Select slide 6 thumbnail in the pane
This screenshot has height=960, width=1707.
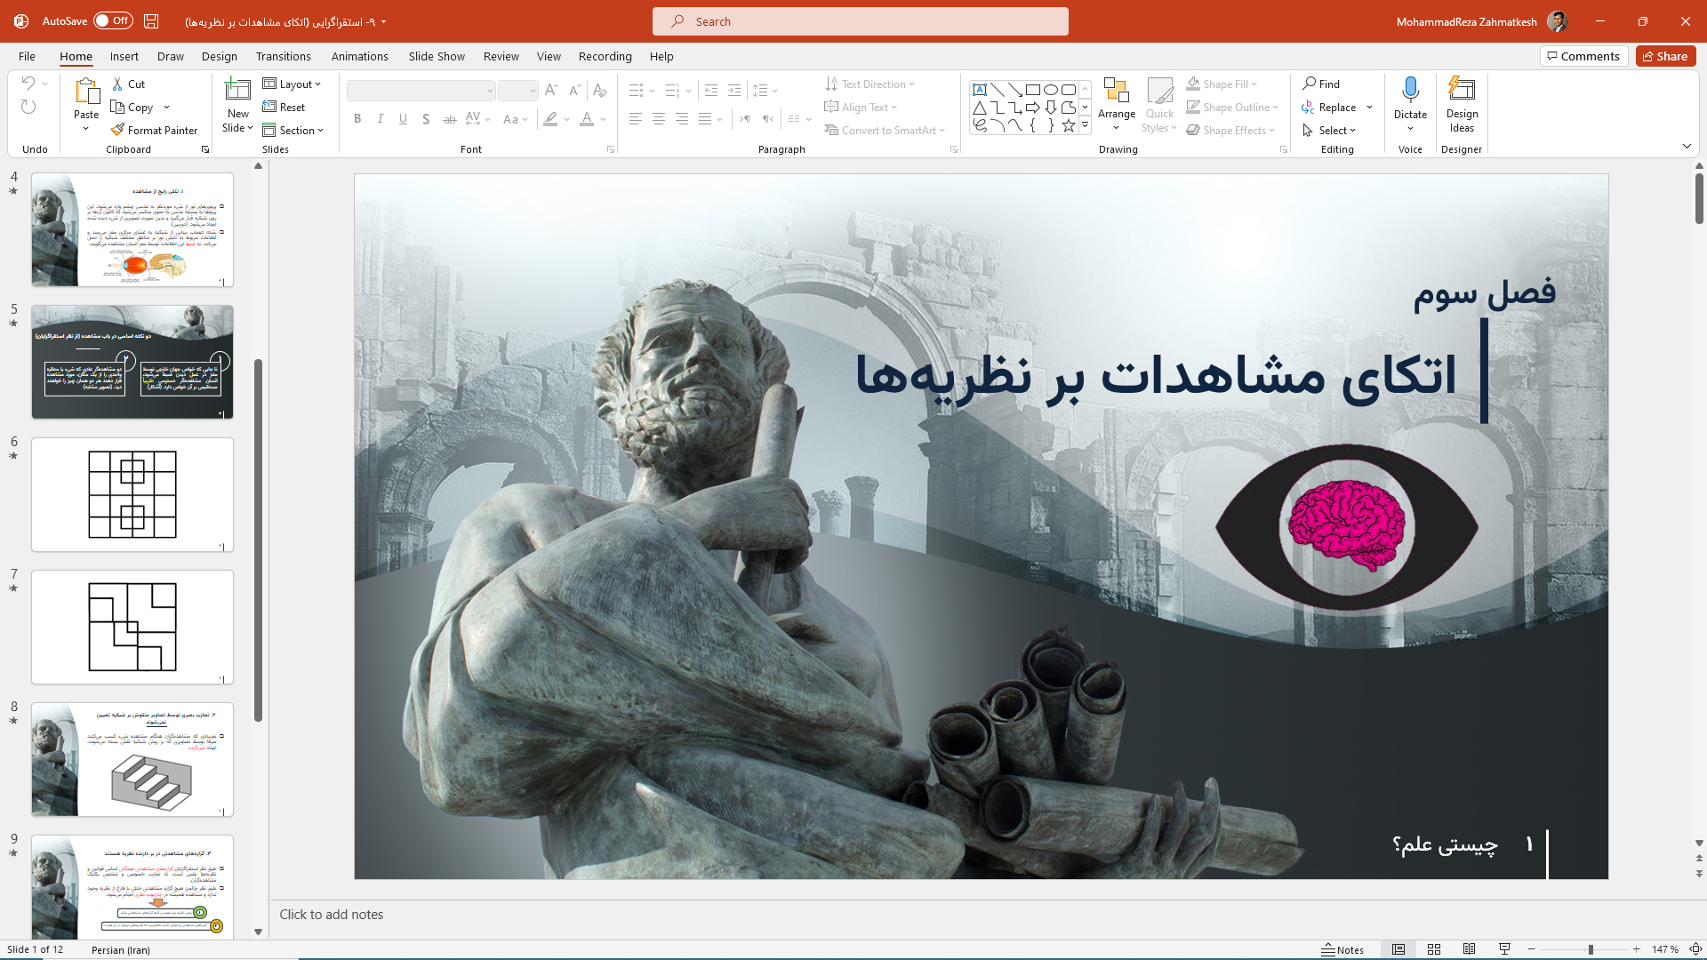click(x=132, y=494)
